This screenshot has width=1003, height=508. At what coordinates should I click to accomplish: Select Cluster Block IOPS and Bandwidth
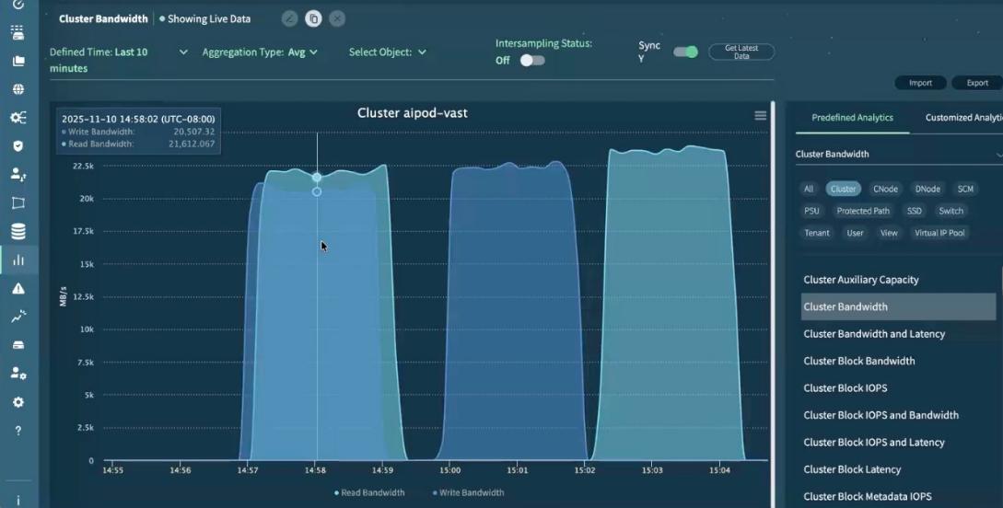898,415
